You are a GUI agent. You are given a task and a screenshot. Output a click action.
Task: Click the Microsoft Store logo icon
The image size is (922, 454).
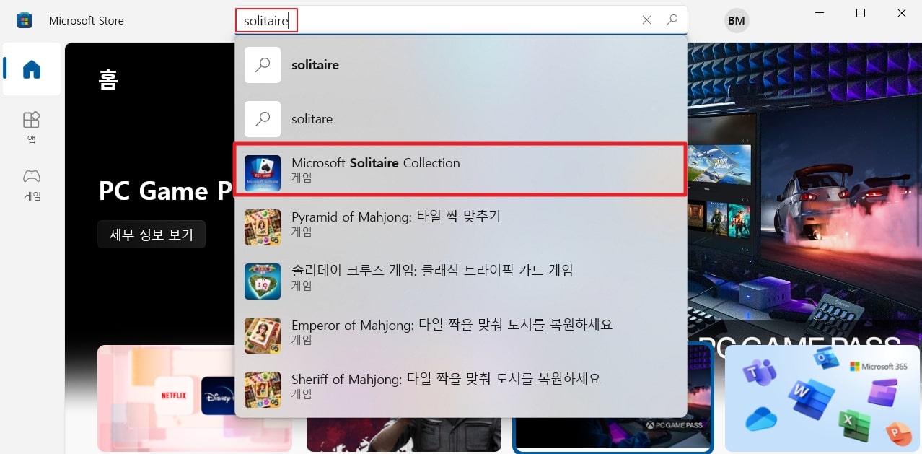coord(25,20)
